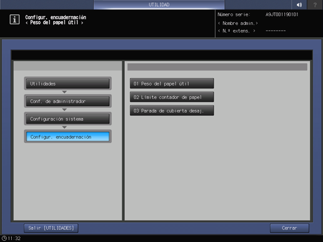
Task: Click the speaker sound icon
Action: tap(299, 4)
